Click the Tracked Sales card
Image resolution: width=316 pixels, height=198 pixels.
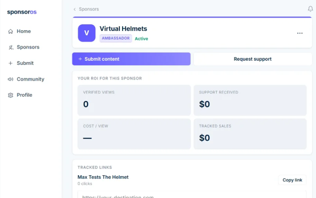point(250,134)
